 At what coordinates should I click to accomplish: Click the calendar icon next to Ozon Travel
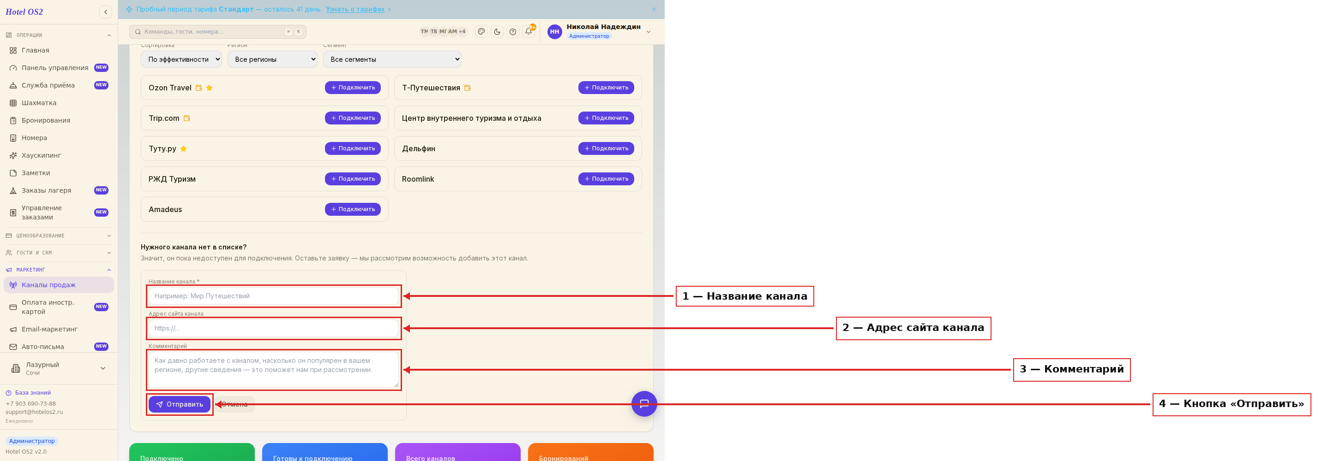click(x=198, y=88)
